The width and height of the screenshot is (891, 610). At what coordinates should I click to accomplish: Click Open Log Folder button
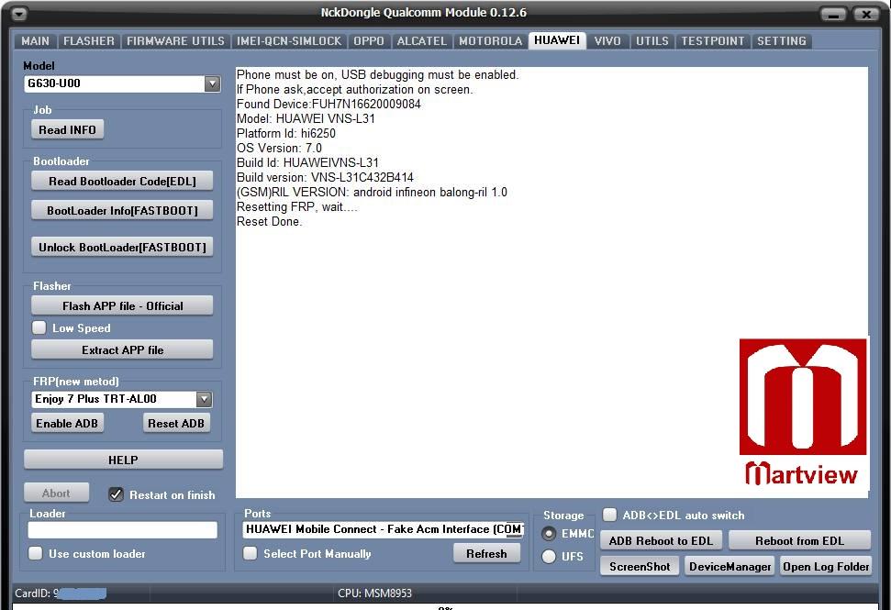[826, 566]
